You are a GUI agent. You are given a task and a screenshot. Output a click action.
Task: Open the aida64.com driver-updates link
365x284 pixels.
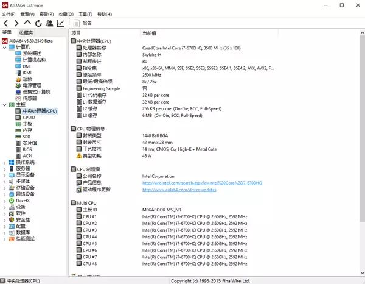(x=179, y=190)
